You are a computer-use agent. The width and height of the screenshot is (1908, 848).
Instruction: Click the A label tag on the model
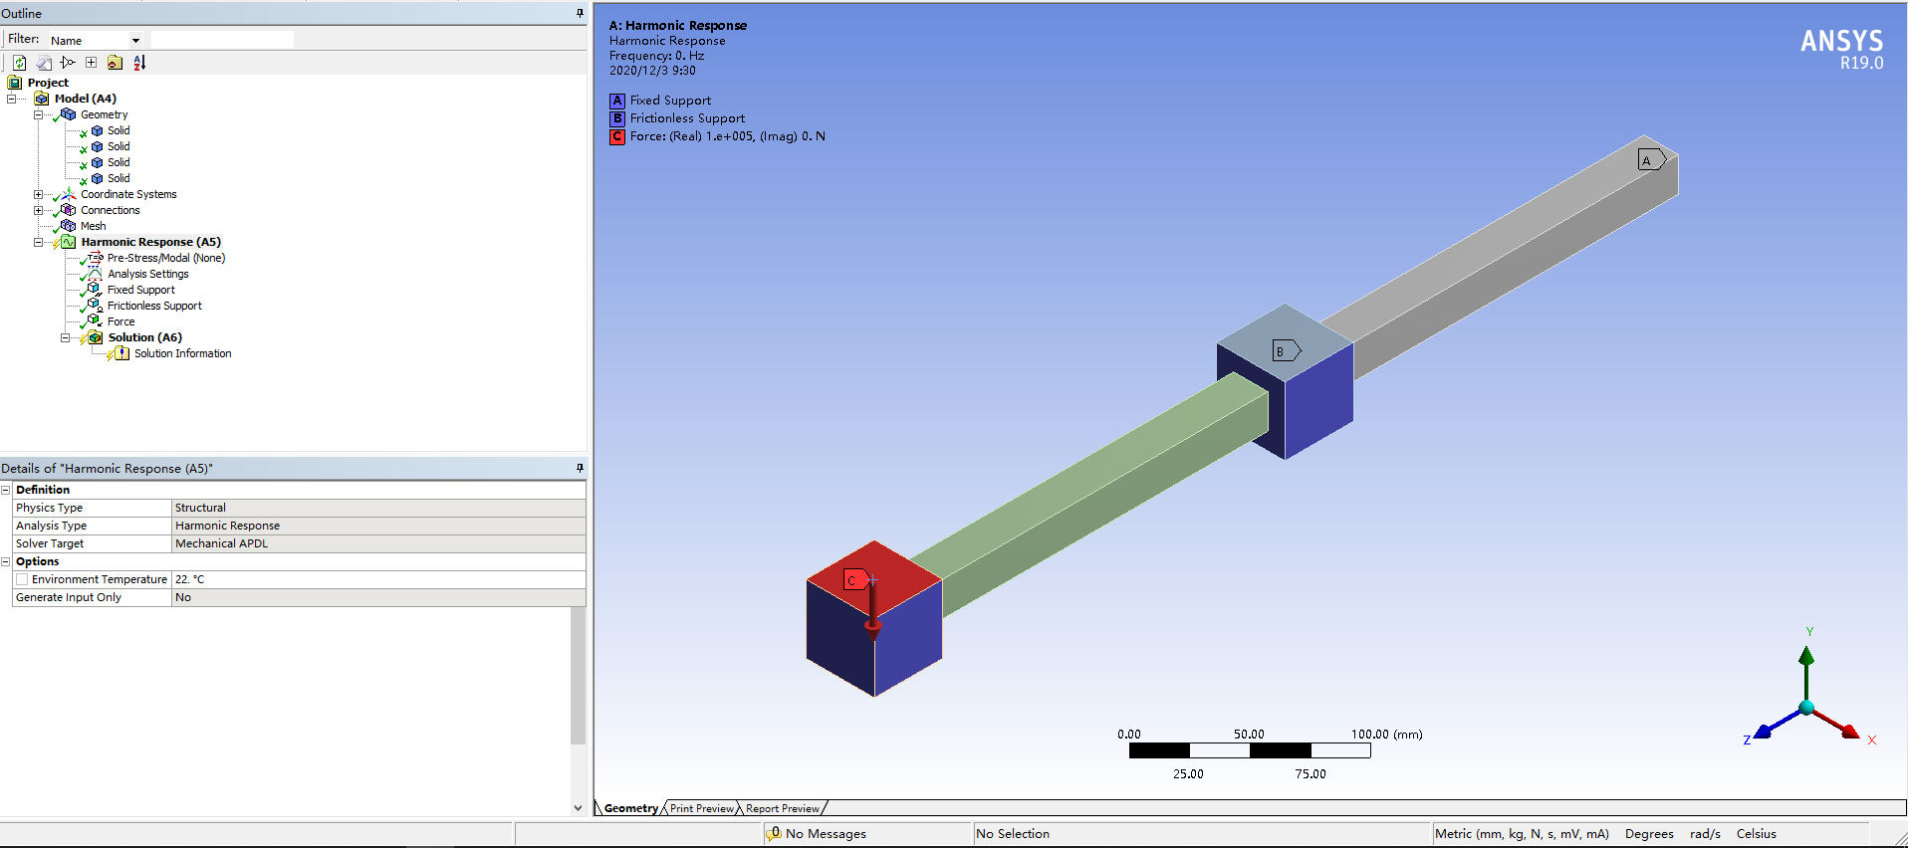tap(1652, 159)
